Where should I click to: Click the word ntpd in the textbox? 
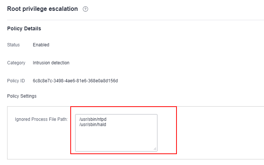102,119
